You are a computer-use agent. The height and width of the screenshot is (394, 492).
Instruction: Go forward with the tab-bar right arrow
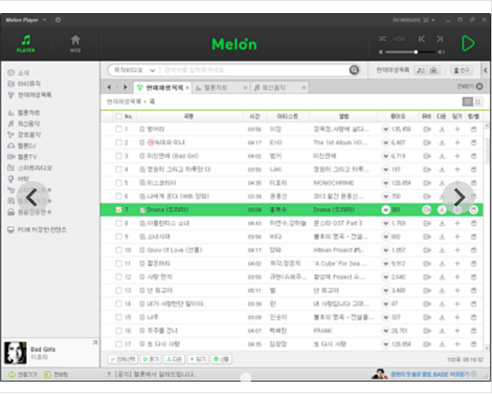point(125,88)
